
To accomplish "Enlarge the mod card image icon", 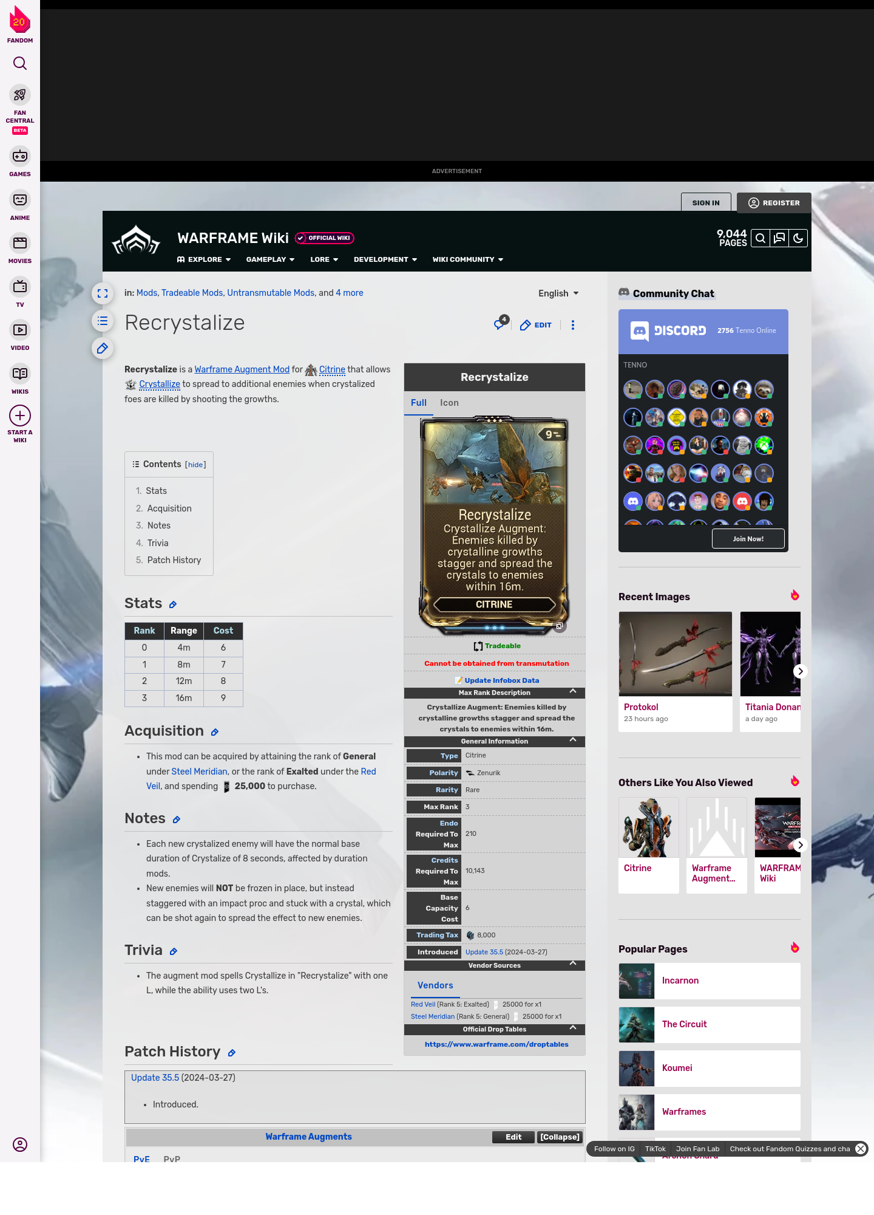I will point(560,626).
